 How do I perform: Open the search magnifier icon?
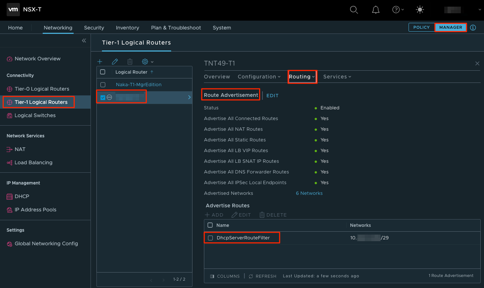coord(354,10)
